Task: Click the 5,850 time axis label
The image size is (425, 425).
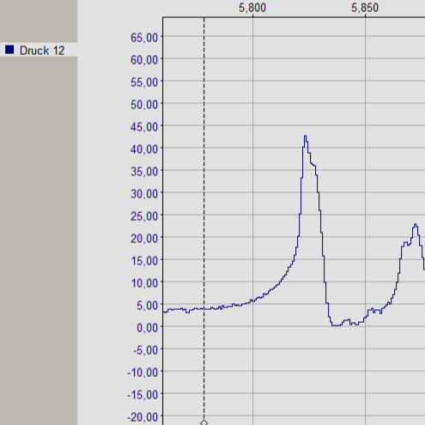Action: pos(365,8)
